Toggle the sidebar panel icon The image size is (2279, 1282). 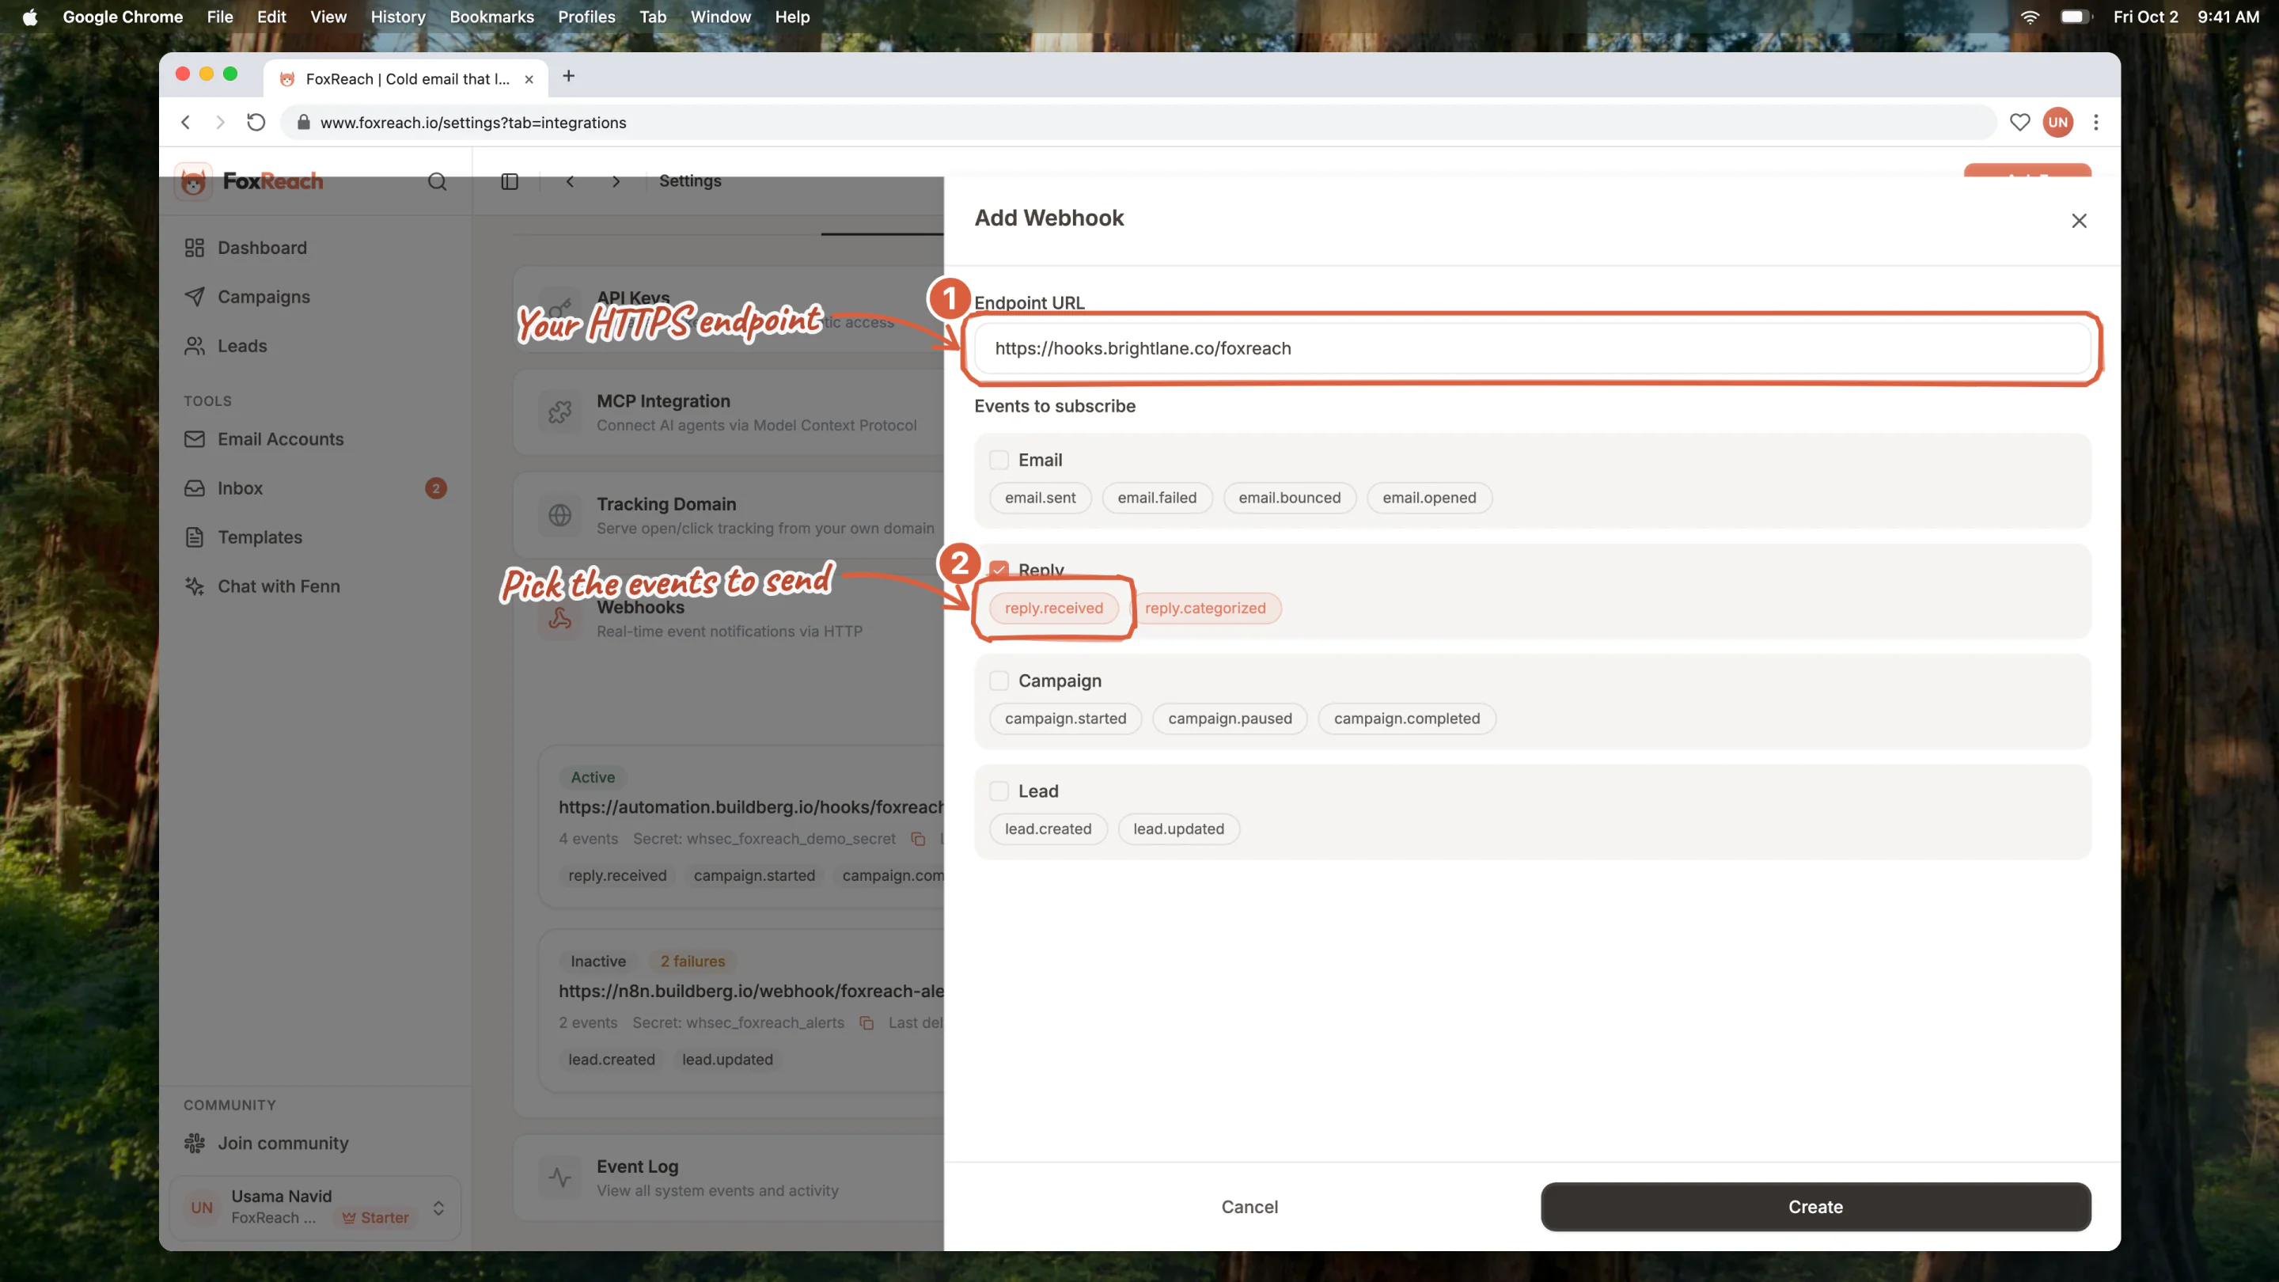point(510,181)
